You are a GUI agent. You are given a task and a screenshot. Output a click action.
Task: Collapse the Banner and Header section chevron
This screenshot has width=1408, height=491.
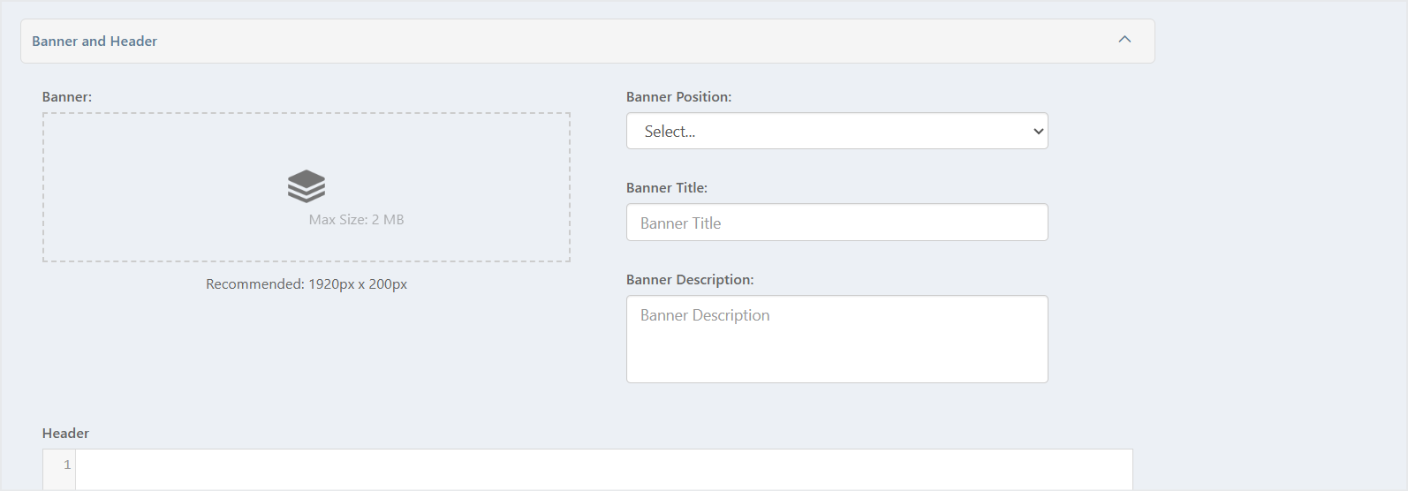[x=1124, y=40]
